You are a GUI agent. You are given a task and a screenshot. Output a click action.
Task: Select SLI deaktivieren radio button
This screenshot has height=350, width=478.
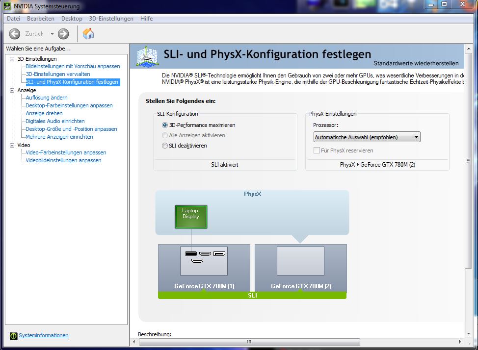[165, 146]
